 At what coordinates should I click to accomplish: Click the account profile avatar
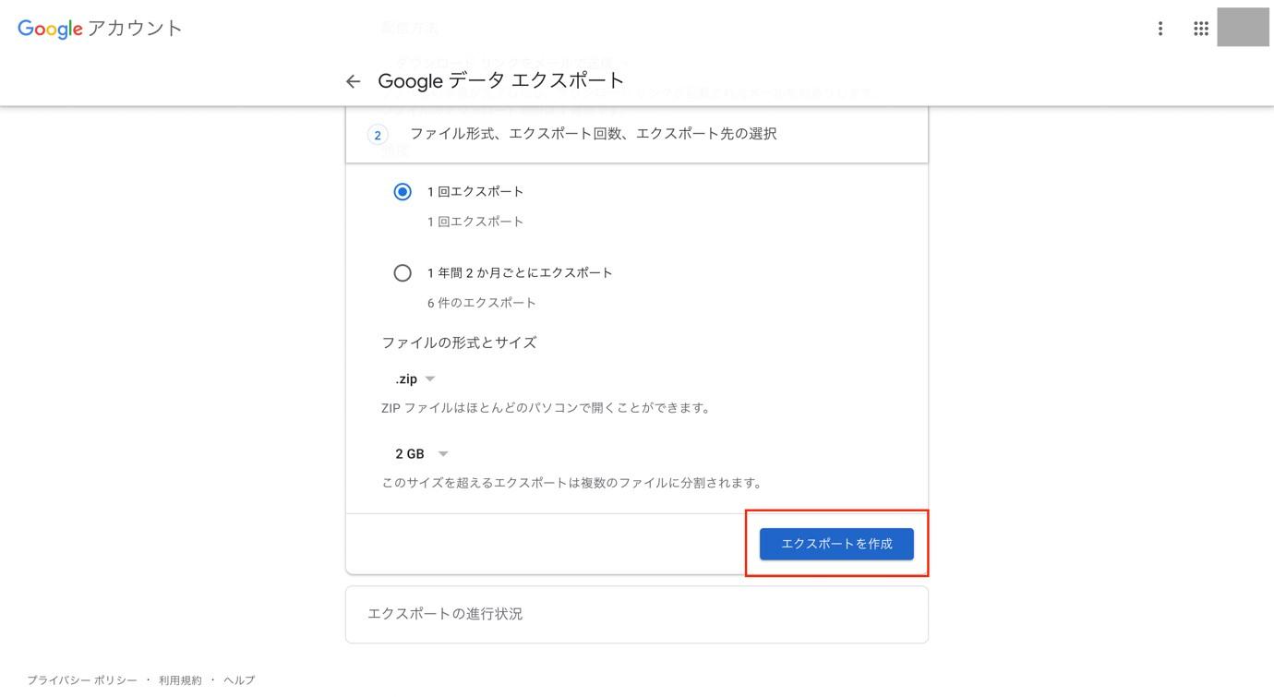click(1242, 27)
